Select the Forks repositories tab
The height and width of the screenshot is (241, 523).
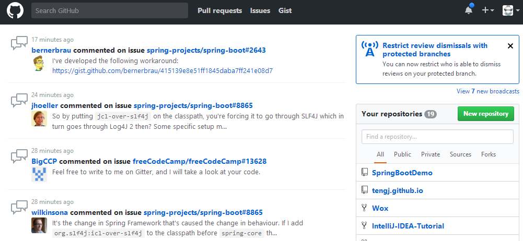tap(489, 154)
